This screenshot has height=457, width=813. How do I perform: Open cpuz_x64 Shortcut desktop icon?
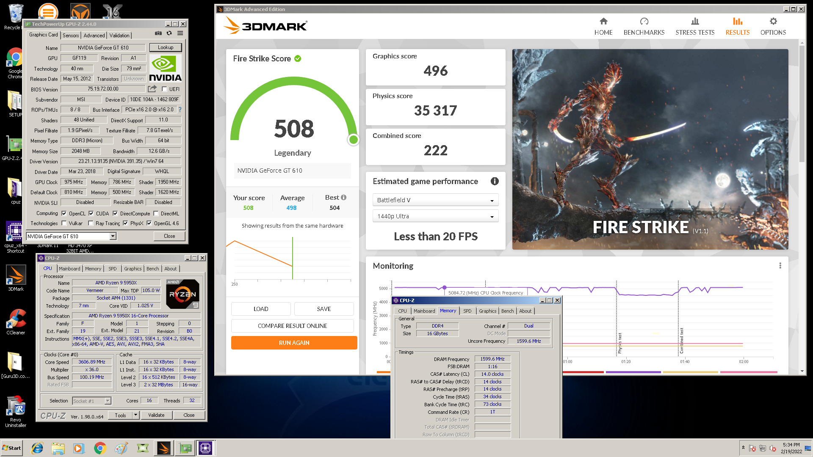pyautogui.click(x=15, y=237)
